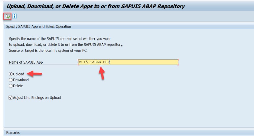Click the Execute clock icon
This screenshot has height=136, width=254.
8,16
